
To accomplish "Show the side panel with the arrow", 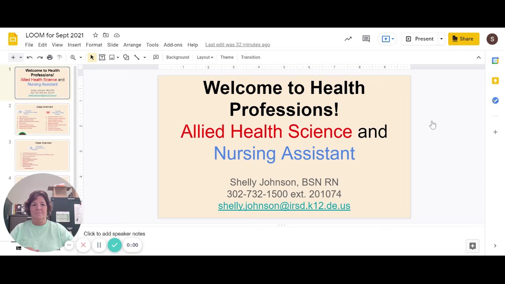I will tap(495, 246).
